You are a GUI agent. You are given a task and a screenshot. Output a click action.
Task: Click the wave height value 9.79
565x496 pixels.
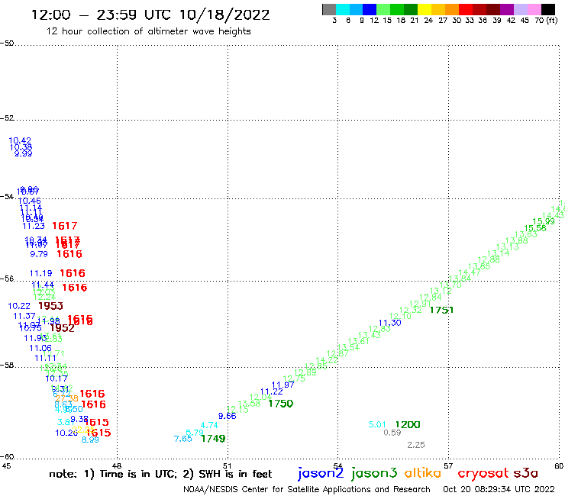pyautogui.click(x=39, y=254)
